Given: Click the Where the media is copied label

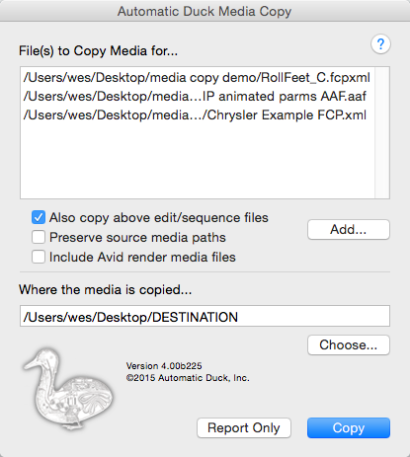Looking at the screenshot, I should (x=106, y=290).
